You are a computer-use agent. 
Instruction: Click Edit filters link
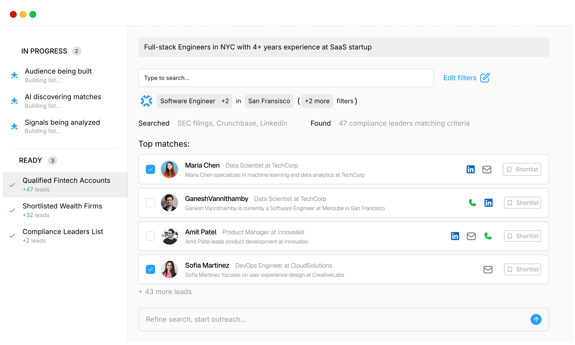click(466, 78)
